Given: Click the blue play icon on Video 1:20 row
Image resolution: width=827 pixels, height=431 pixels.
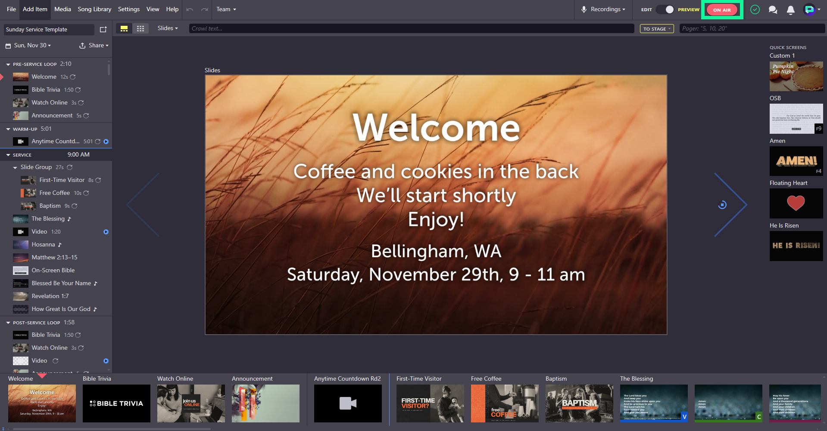Looking at the screenshot, I should [x=106, y=232].
